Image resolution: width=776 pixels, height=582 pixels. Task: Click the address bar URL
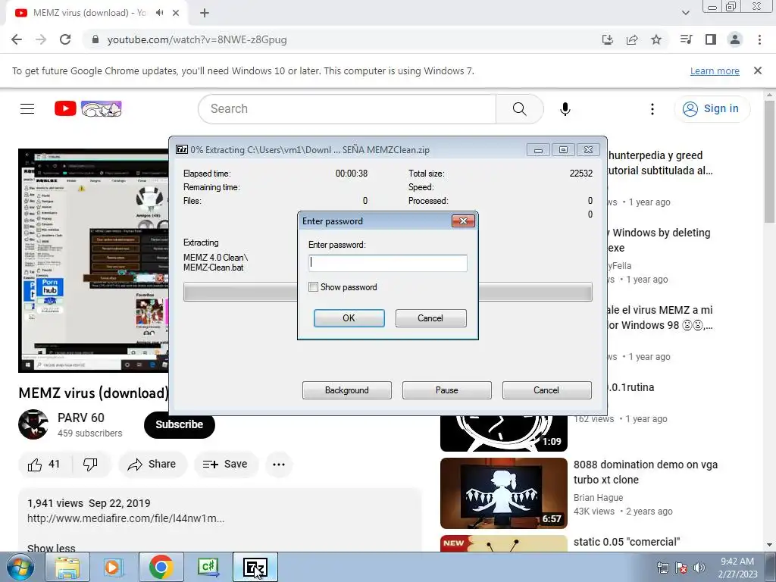tap(197, 39)
